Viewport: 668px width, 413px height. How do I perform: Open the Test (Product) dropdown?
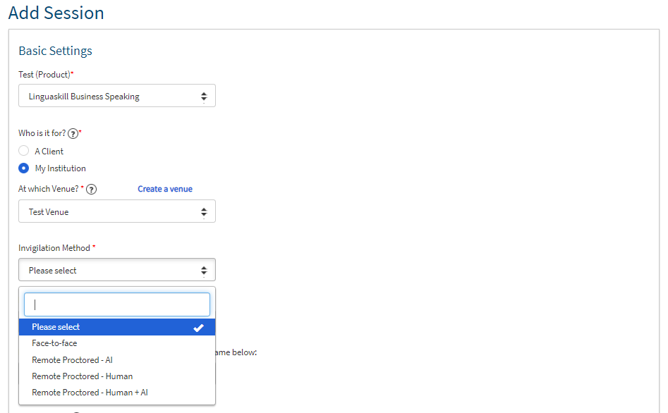116,96
